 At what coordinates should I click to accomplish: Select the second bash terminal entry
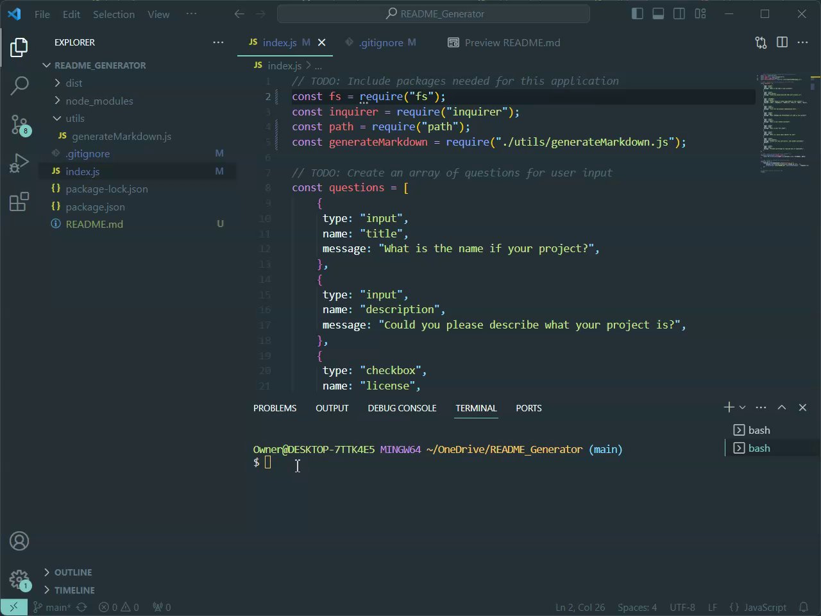772,448
